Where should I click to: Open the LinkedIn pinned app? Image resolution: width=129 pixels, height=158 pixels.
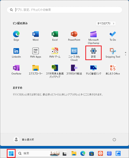(x=16, y=53)
